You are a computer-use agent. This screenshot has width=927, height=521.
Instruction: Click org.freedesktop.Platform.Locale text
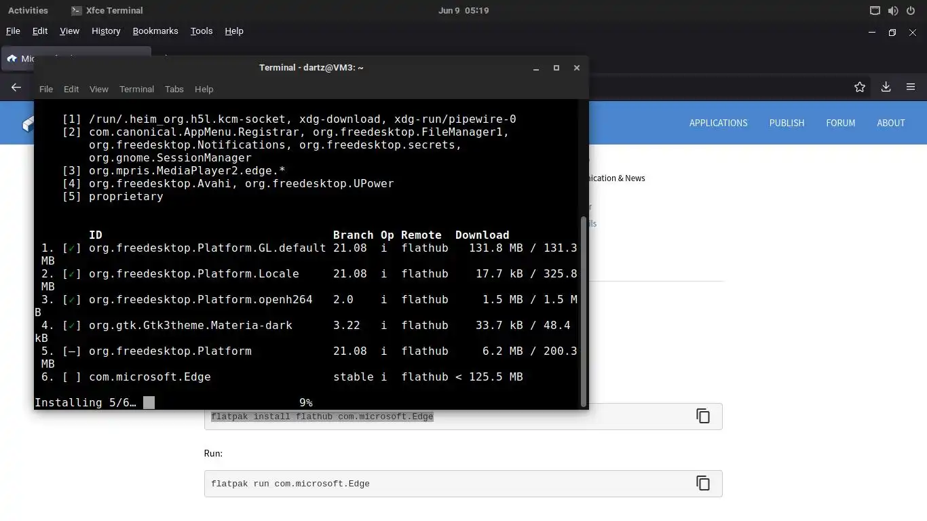[193, 274]
